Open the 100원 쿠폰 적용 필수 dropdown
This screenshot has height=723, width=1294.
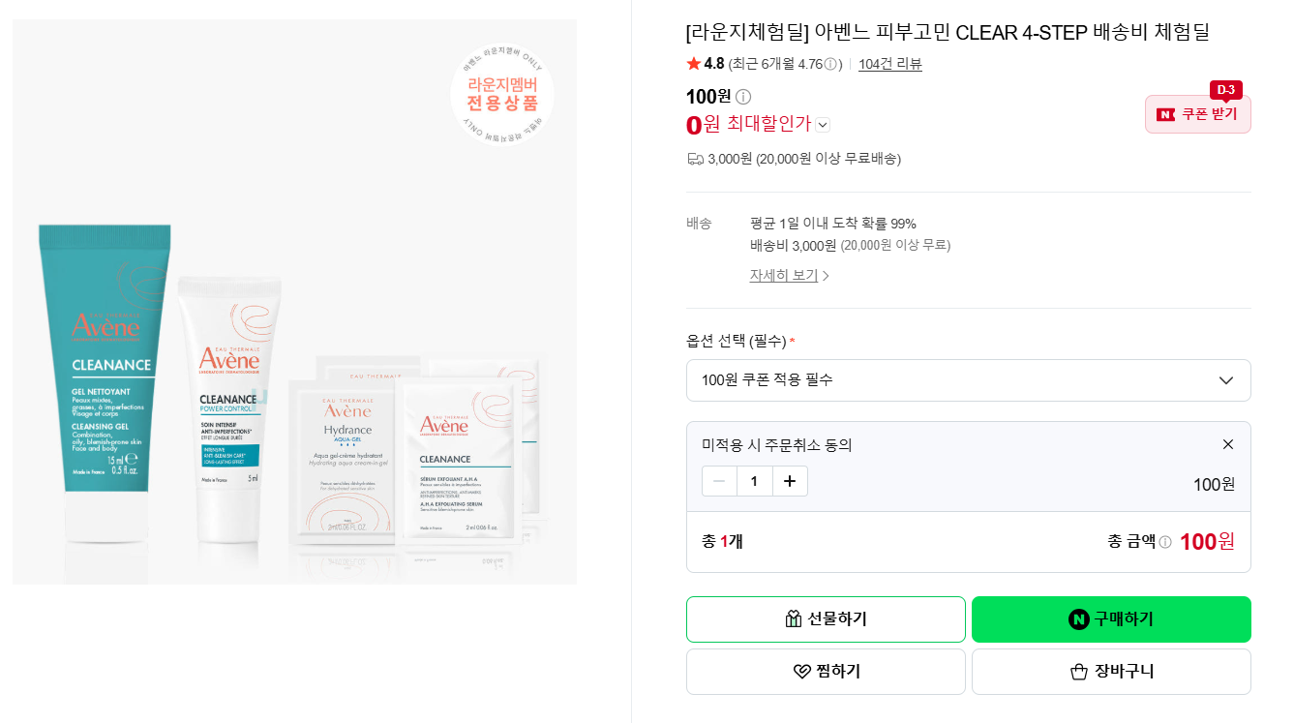[x=969, y=380]
